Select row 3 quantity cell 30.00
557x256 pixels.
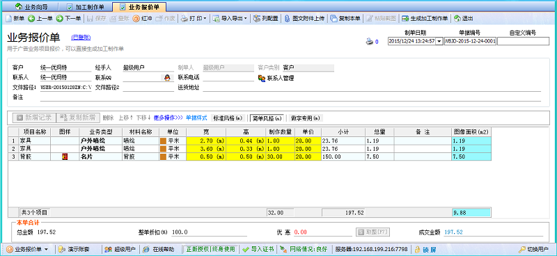click(281, 157)
